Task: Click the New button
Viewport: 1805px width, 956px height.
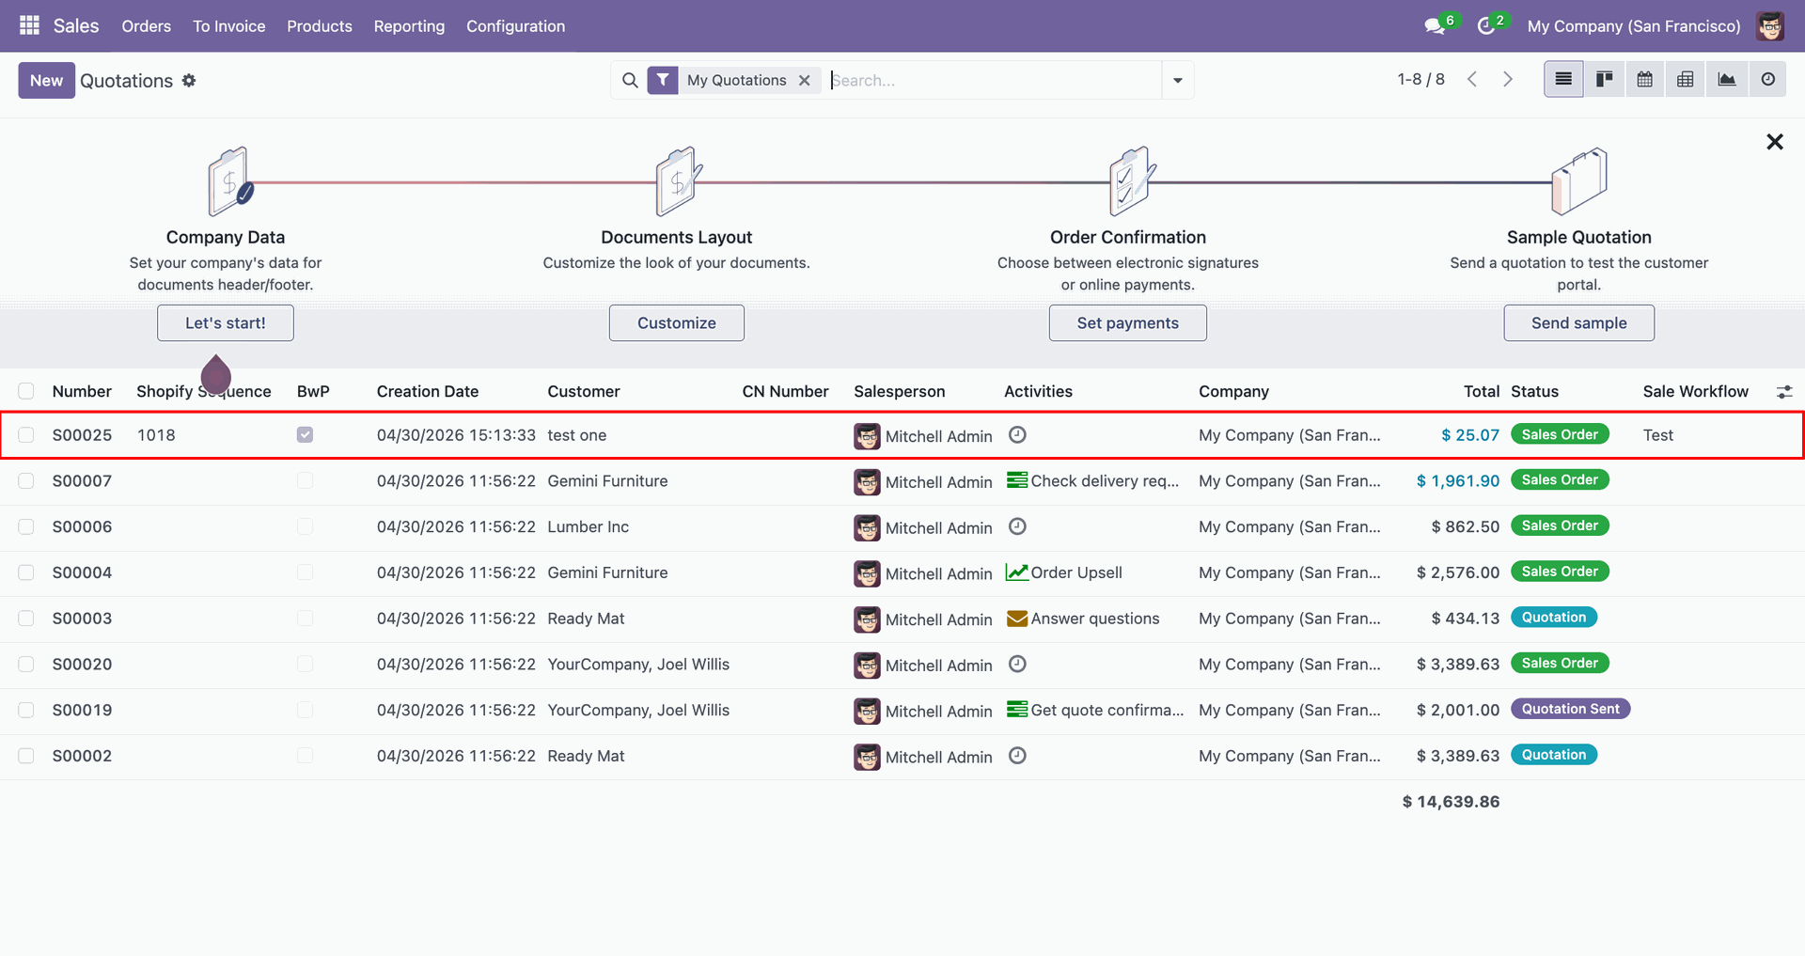Action: point(46,81)
